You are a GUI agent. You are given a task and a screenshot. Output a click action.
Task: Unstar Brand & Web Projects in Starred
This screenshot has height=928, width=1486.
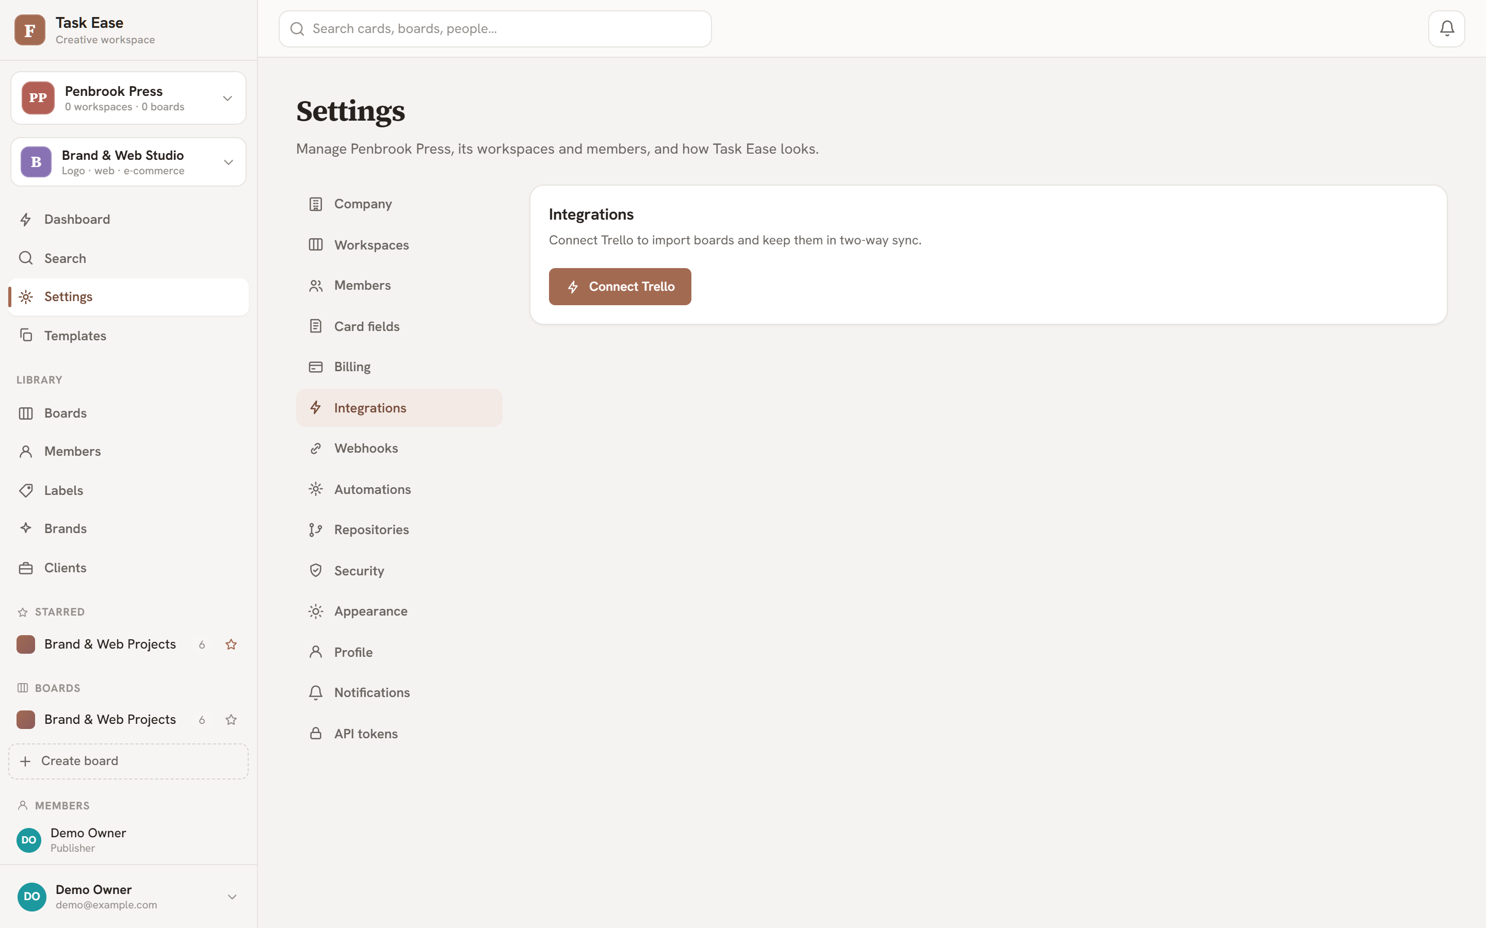click(x=231, y=644)
